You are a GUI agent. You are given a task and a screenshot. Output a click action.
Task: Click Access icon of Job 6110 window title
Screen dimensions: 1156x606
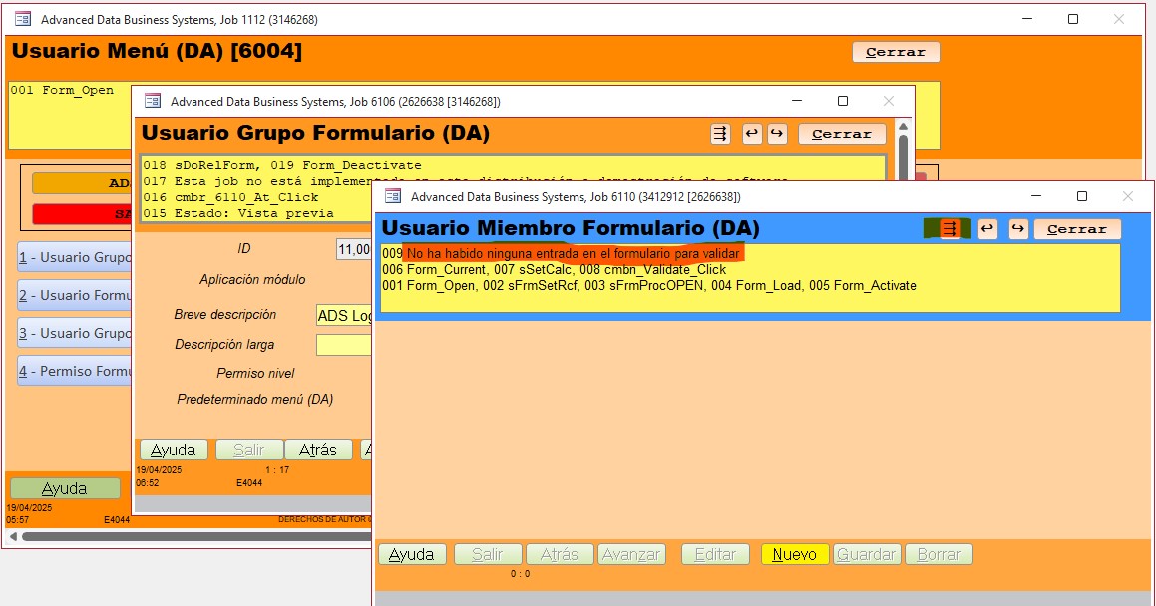[x=393, y=196]
